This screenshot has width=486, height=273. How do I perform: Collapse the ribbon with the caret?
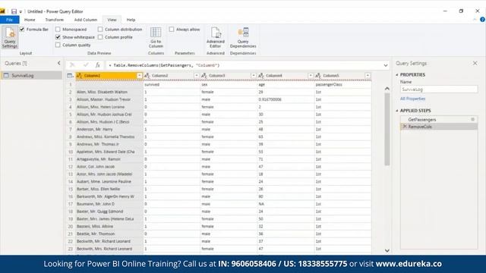(x=475, y=20)
